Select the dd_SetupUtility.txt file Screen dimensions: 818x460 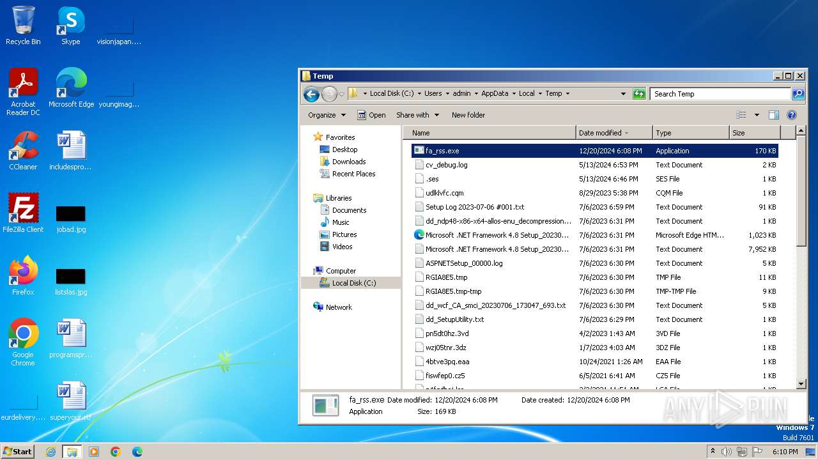[x=594, y=319]
